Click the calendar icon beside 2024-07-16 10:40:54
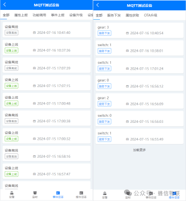This screenshot has width=186, height=201. [x=127, y=33]
